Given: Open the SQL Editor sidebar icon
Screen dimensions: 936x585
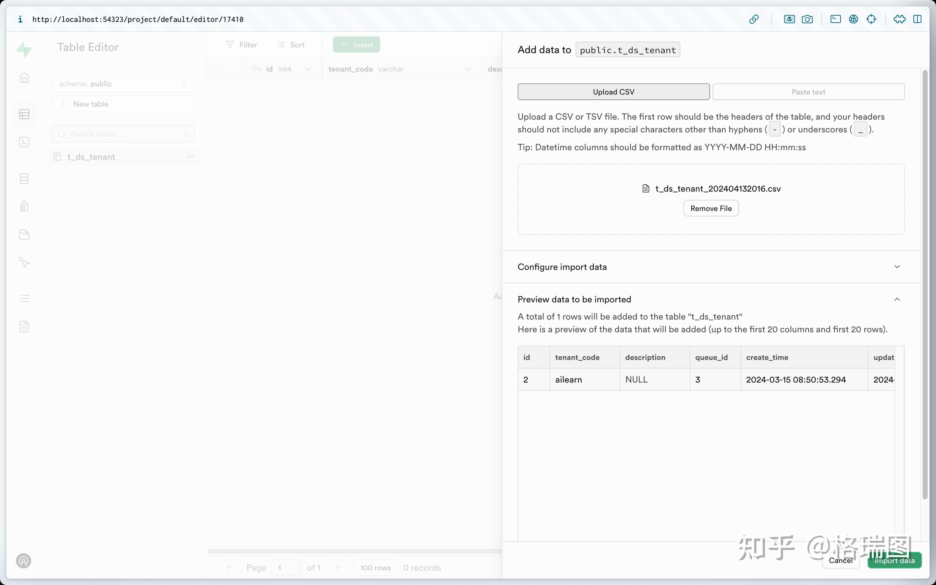Looking at the screenshot, I should coord(24,142).
